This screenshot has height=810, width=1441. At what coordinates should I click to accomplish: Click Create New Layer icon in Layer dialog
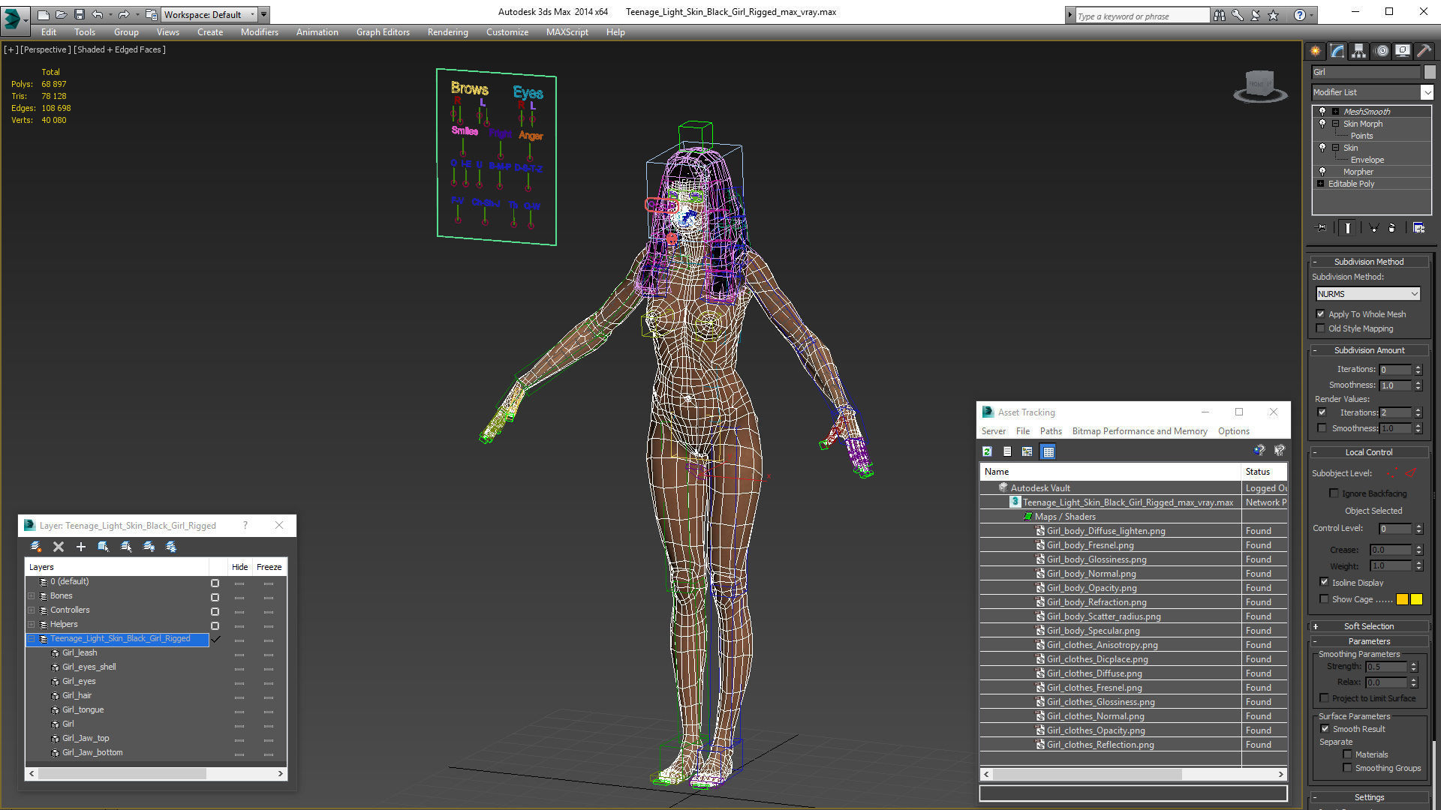point(35,547)
